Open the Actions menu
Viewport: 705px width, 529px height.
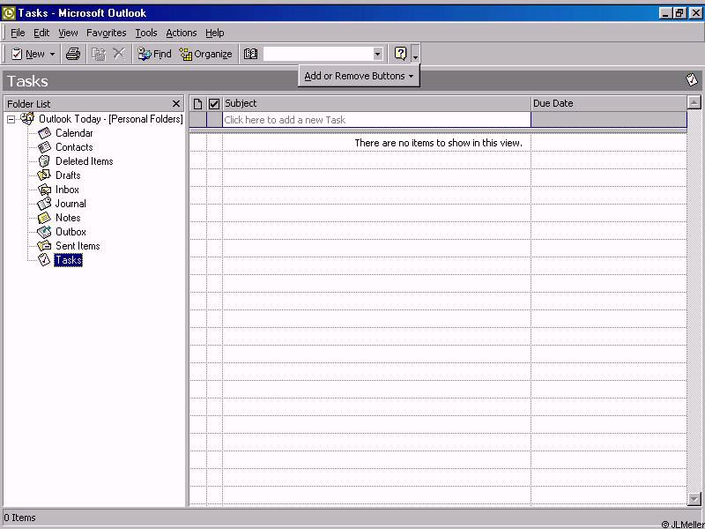tap(182, 33)
